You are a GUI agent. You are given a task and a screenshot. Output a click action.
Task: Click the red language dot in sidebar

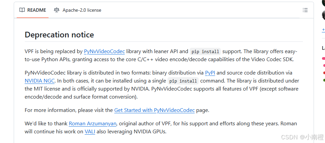[324, 73]
